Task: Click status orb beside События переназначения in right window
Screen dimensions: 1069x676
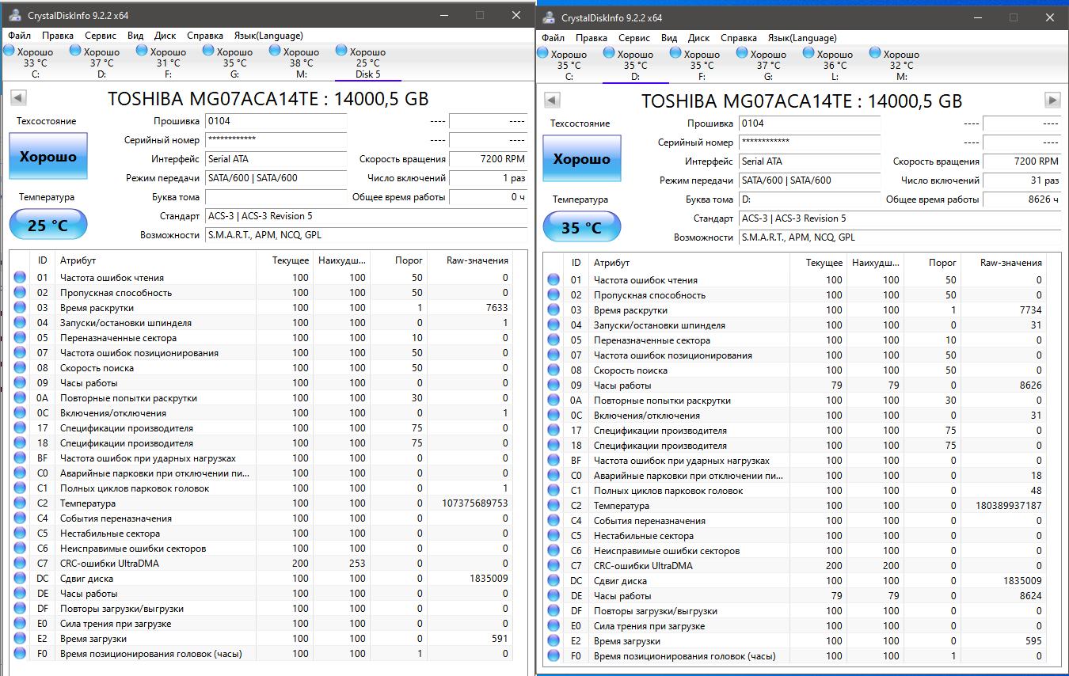Action: click(x=554, y=521)
